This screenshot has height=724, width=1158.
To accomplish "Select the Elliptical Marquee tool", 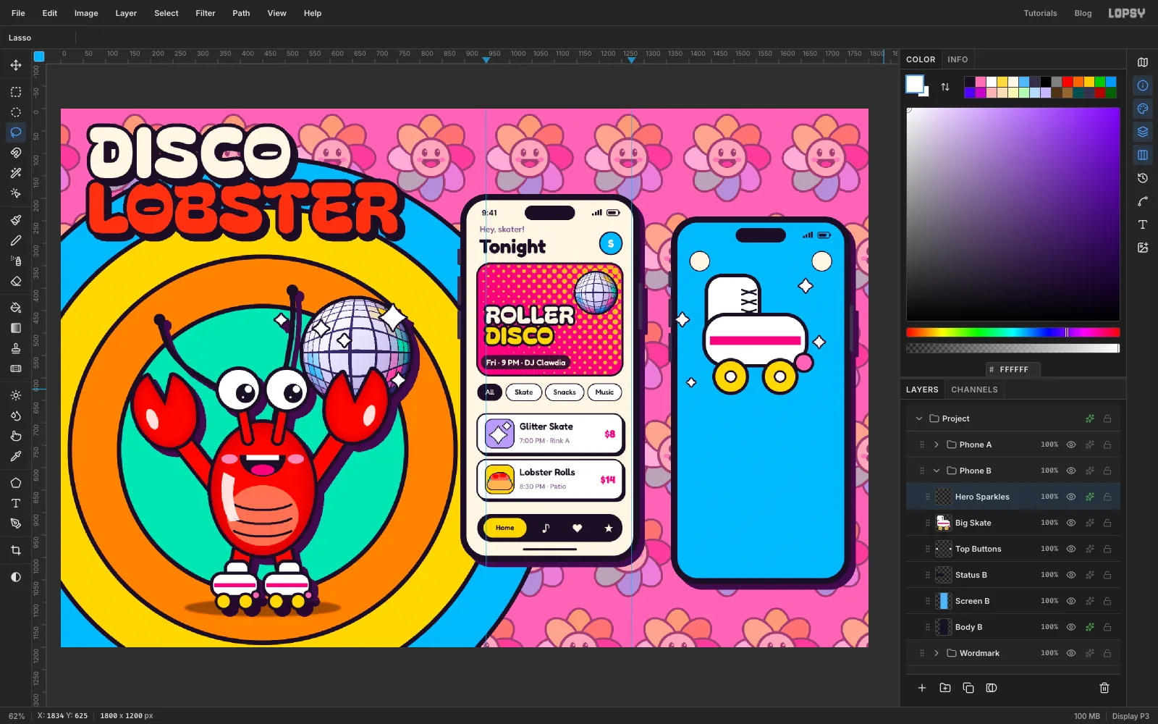I will click(x=16, y=112).
